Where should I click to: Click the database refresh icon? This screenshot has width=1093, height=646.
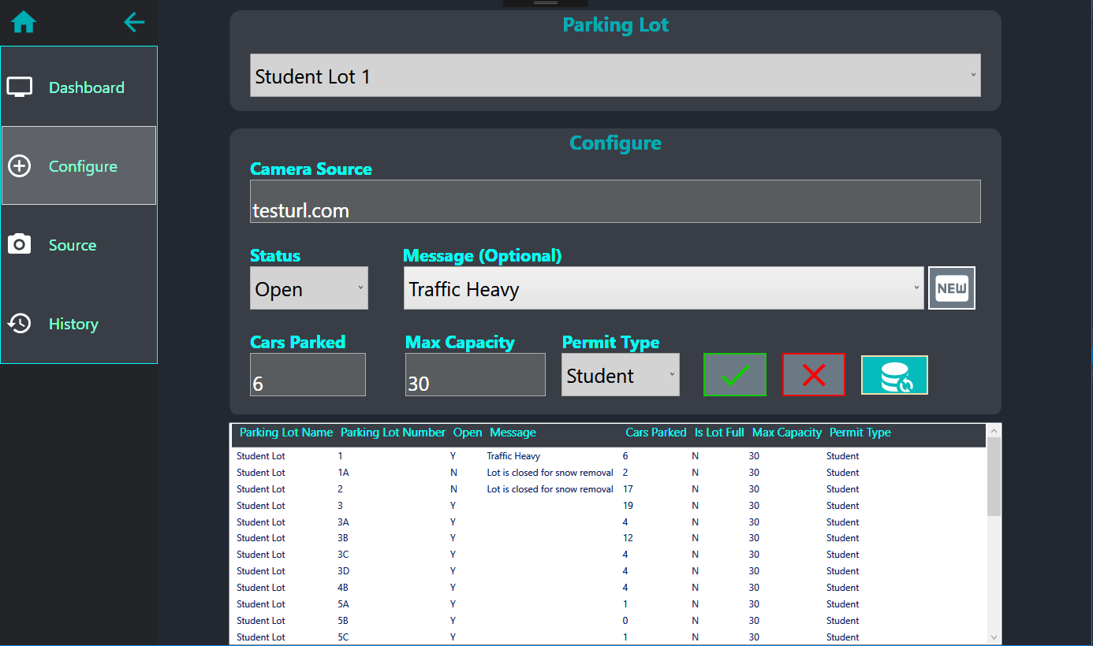[894, 374]
